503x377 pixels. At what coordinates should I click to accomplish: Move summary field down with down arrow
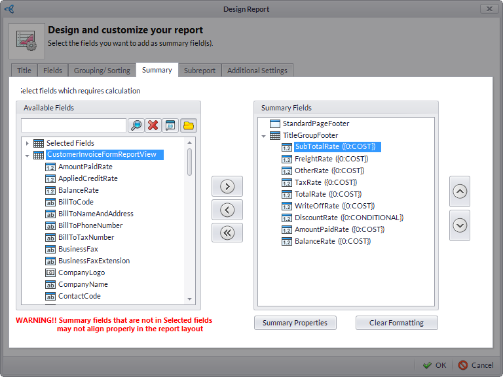460,225
